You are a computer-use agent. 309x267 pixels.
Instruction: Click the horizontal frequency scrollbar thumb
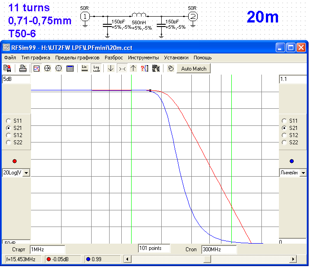(207, 259)
